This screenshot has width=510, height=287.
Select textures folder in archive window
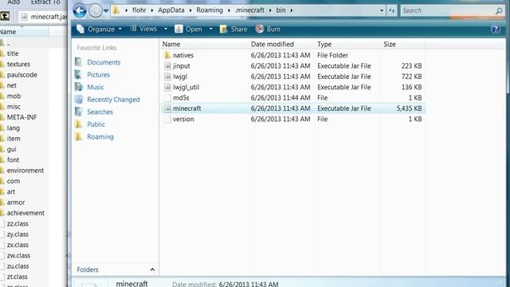(18, 64)
